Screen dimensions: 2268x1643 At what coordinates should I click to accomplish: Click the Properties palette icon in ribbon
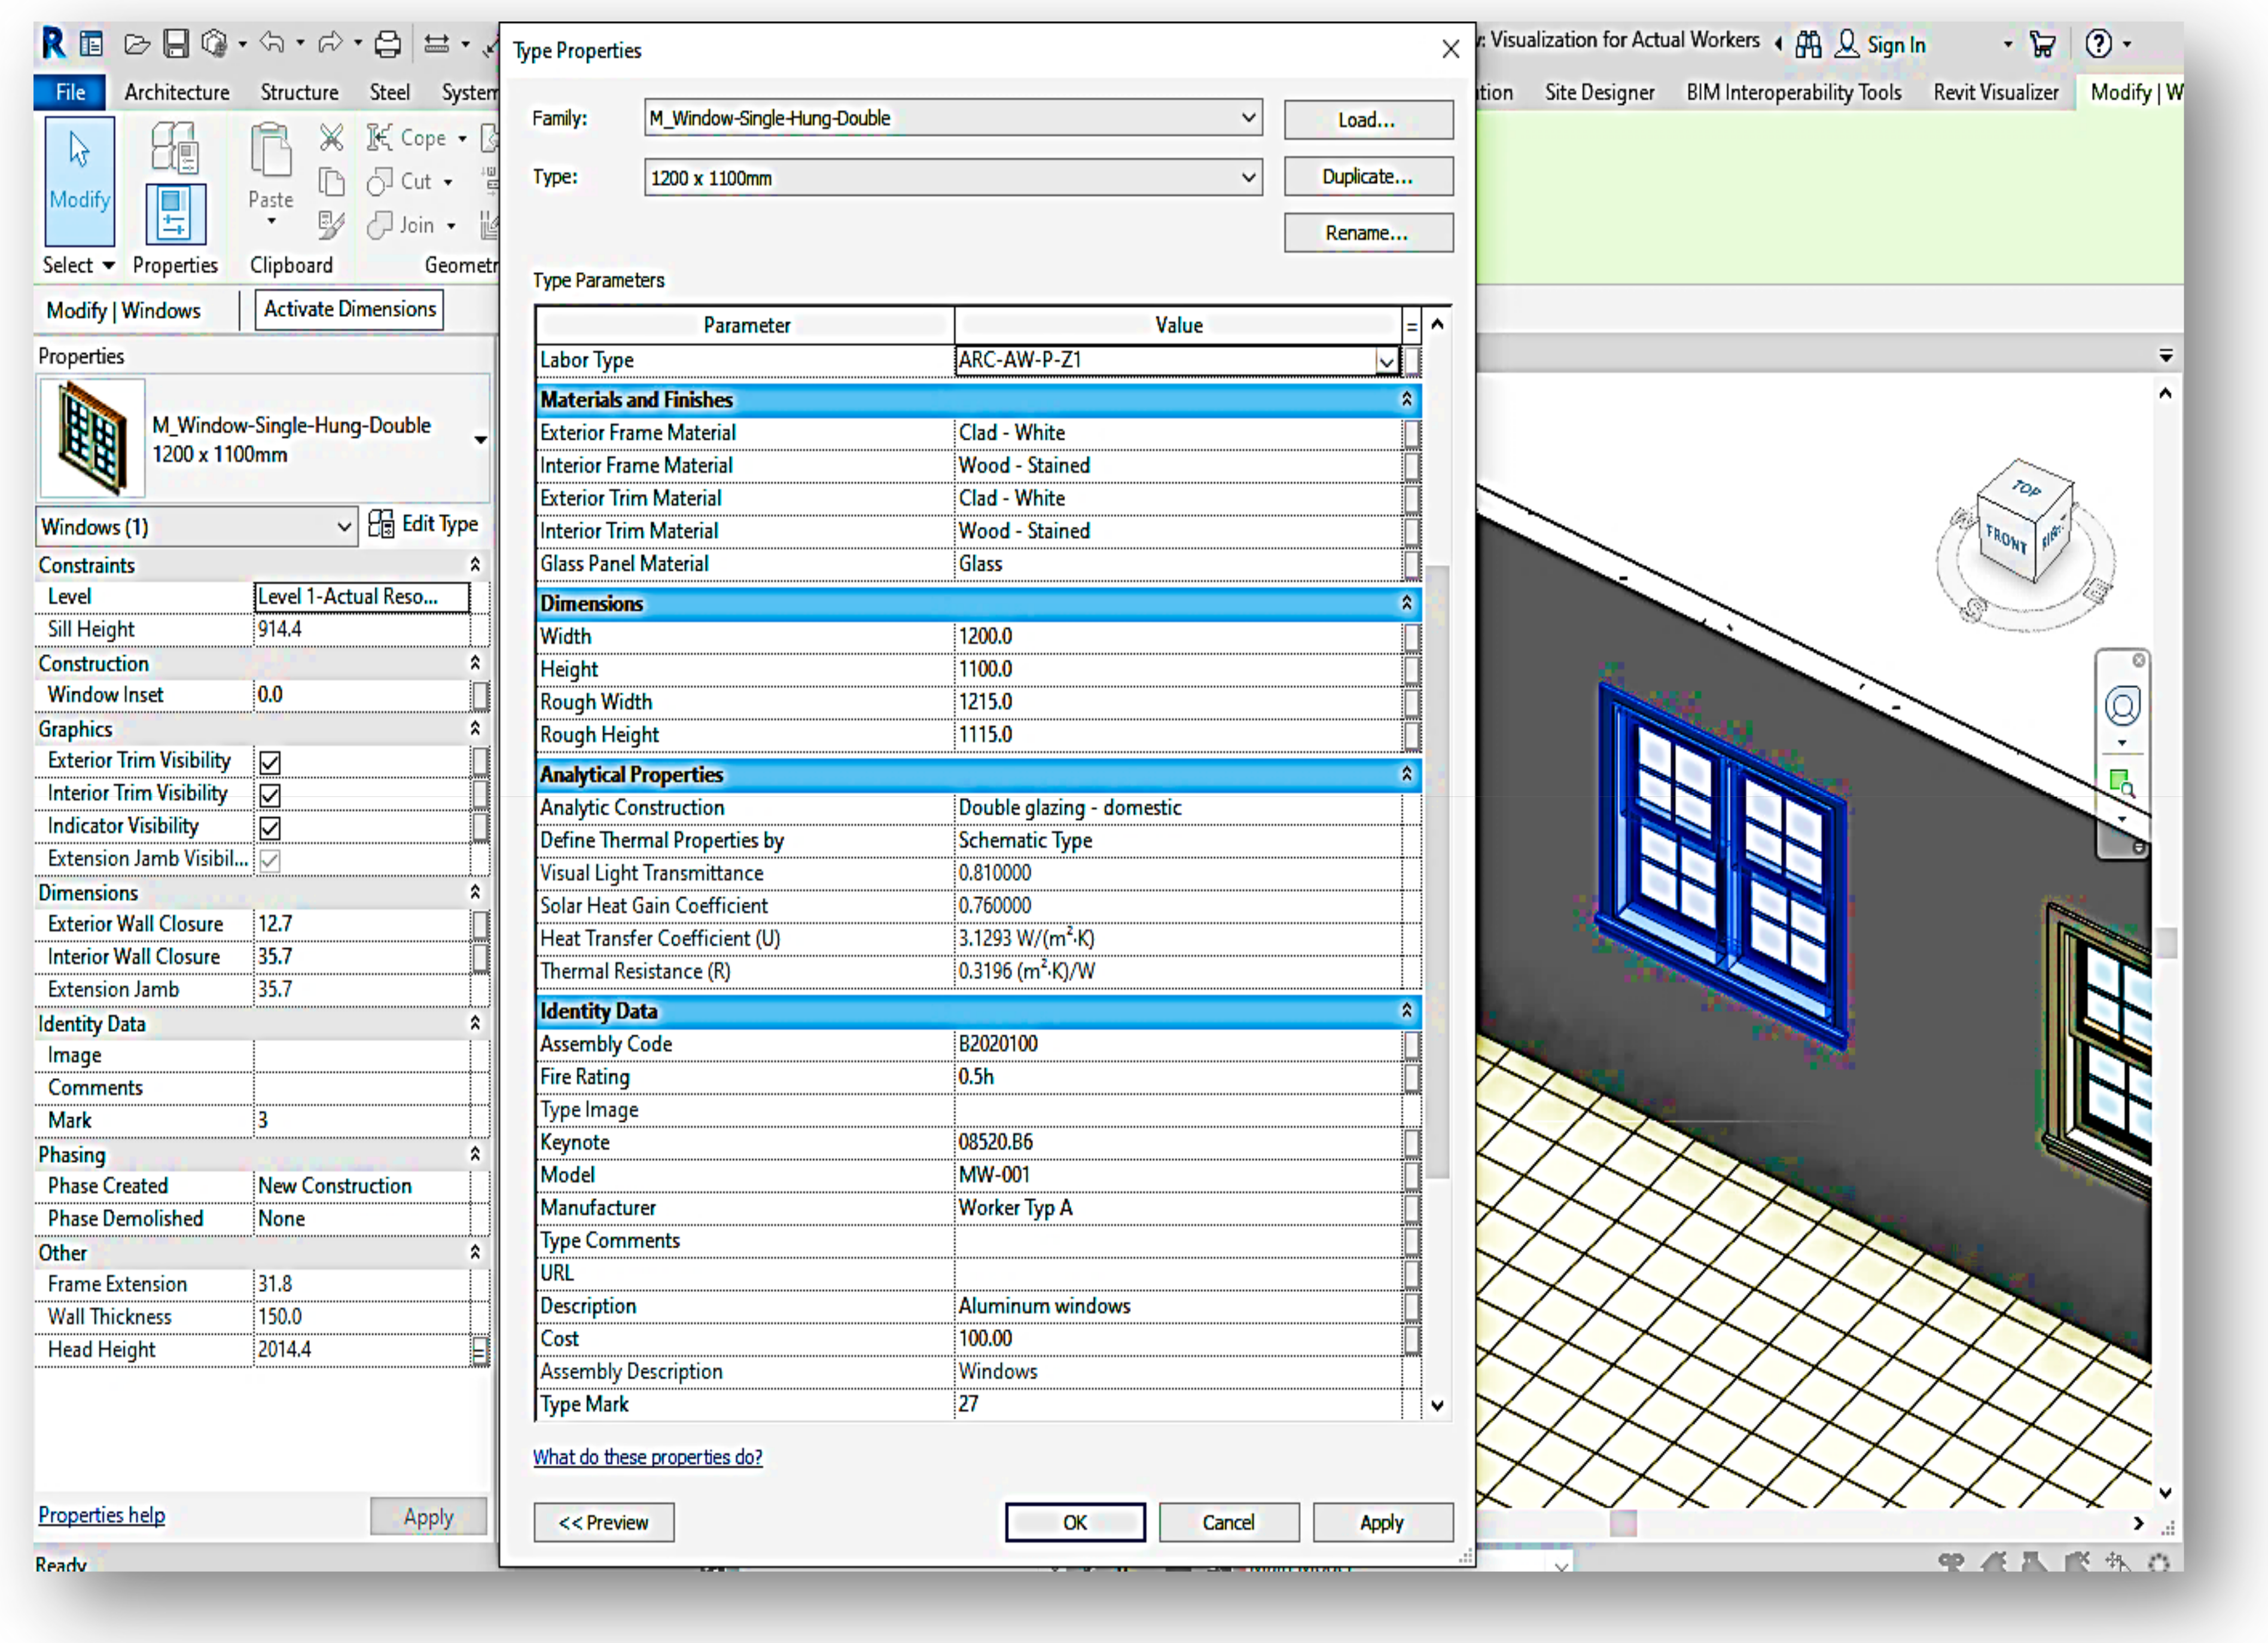(176, 213)
